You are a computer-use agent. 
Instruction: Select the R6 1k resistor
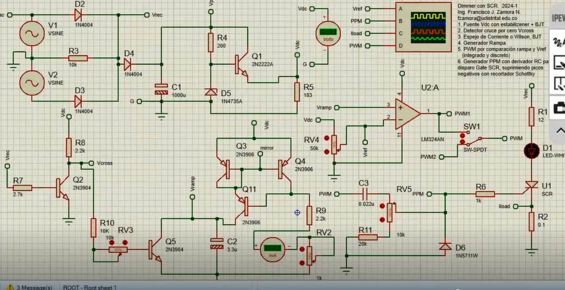tap(484, 194)
